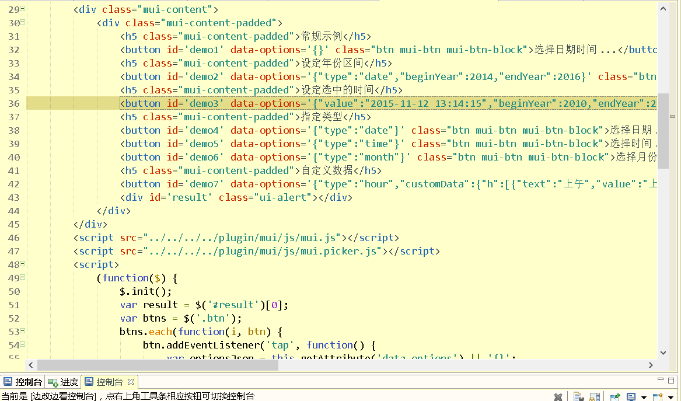681x401 pixels.
Task: Click the 自定义数据 heading text
Action: point(327,170)
